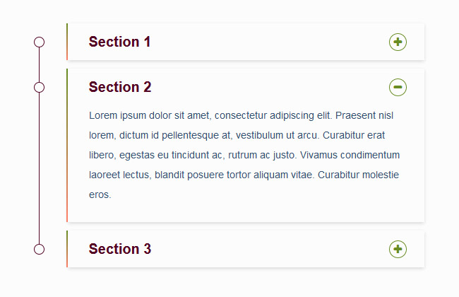Viewport: 459px width, 297px height.
Task: Click the word "eros." ending the paragraph
Action: [x=100, y=194]
